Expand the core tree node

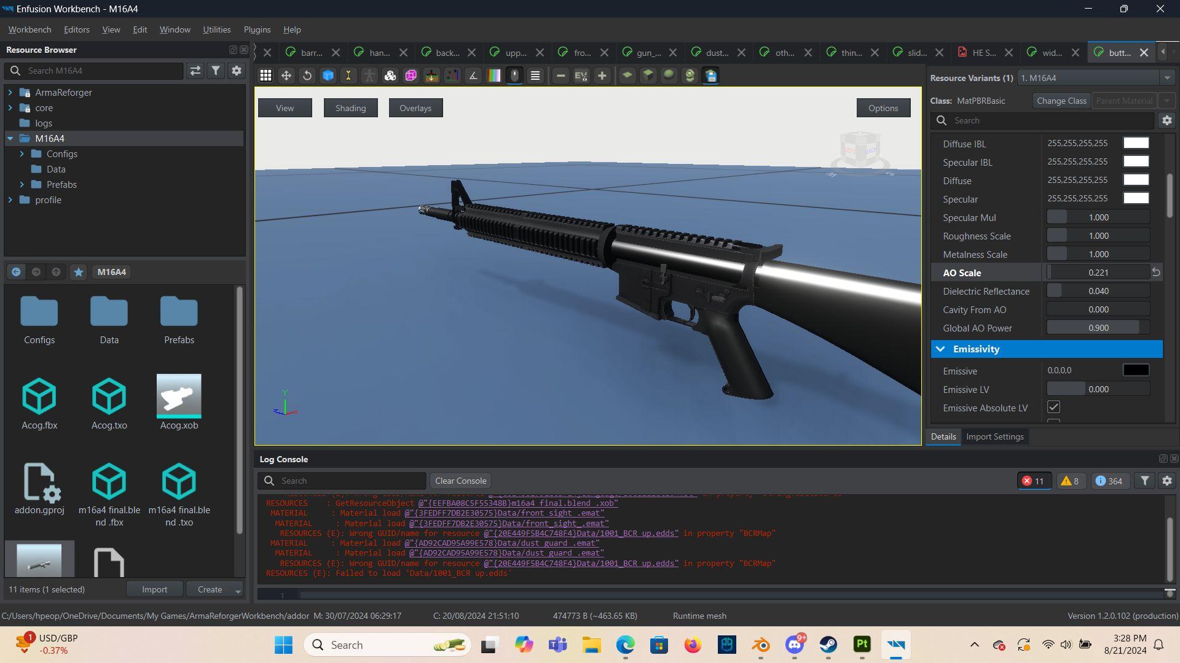[10, 107]
